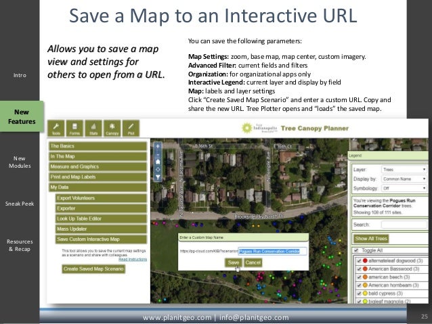
Task: Click 'Showing 108 of 111 sites' text
Action: 378,212
